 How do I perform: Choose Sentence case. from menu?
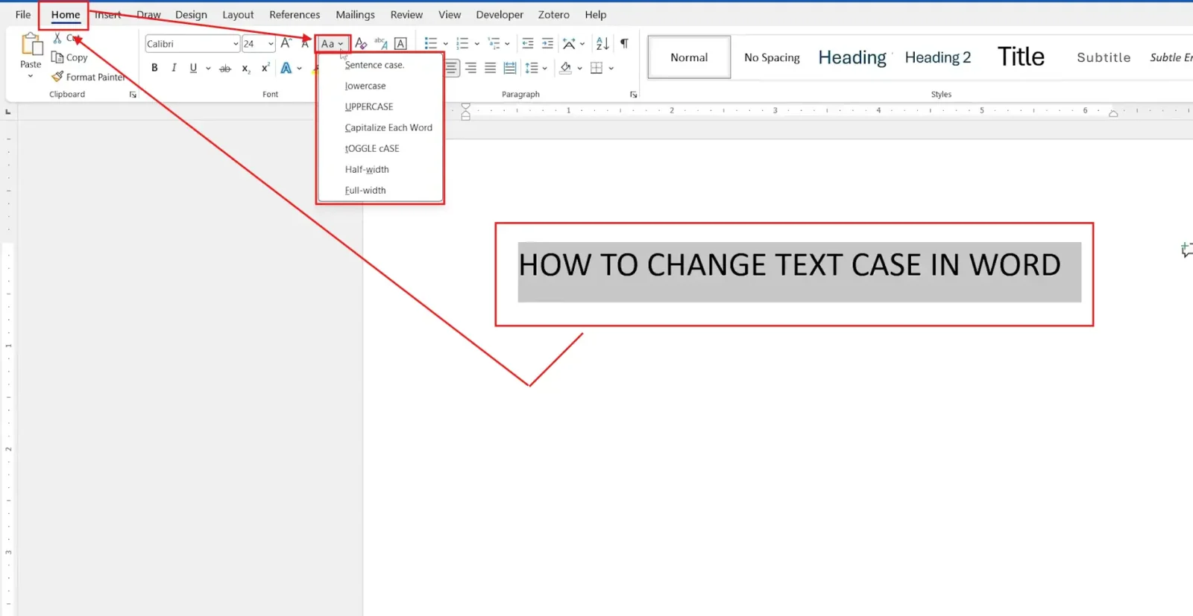pyautogui.click(x=380, y=65)
